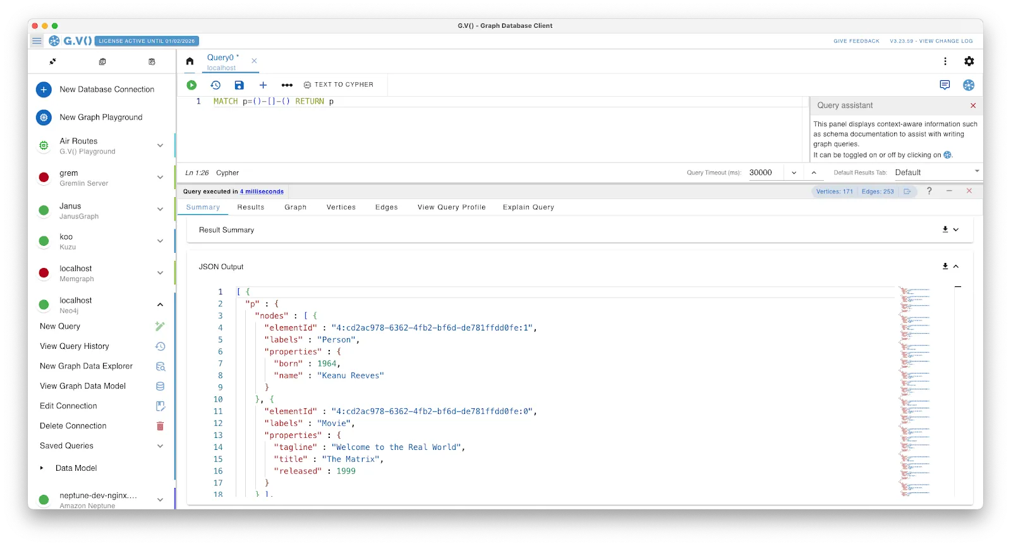Expand the Air Routes connection

160,146
